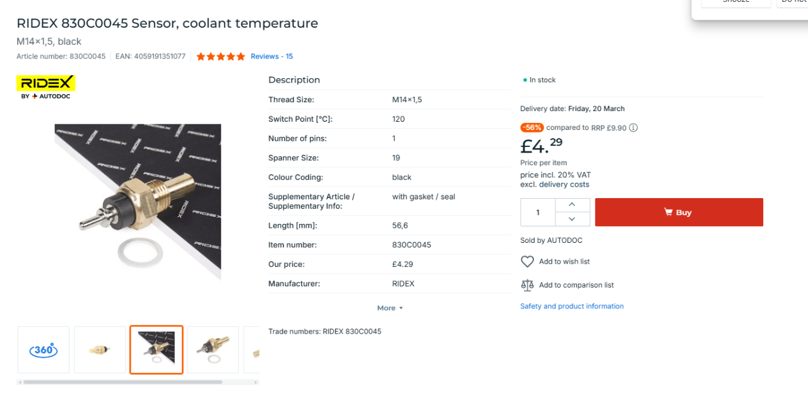Viewport: 808px width, 398px height.
Task: Click the delivery costs link
Action: [x=564, y=185]
